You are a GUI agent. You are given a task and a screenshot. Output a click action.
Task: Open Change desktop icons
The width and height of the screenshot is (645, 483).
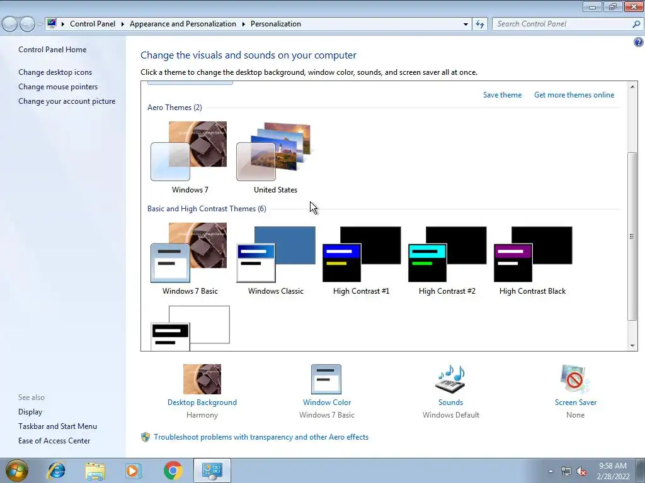click(55, 72)
